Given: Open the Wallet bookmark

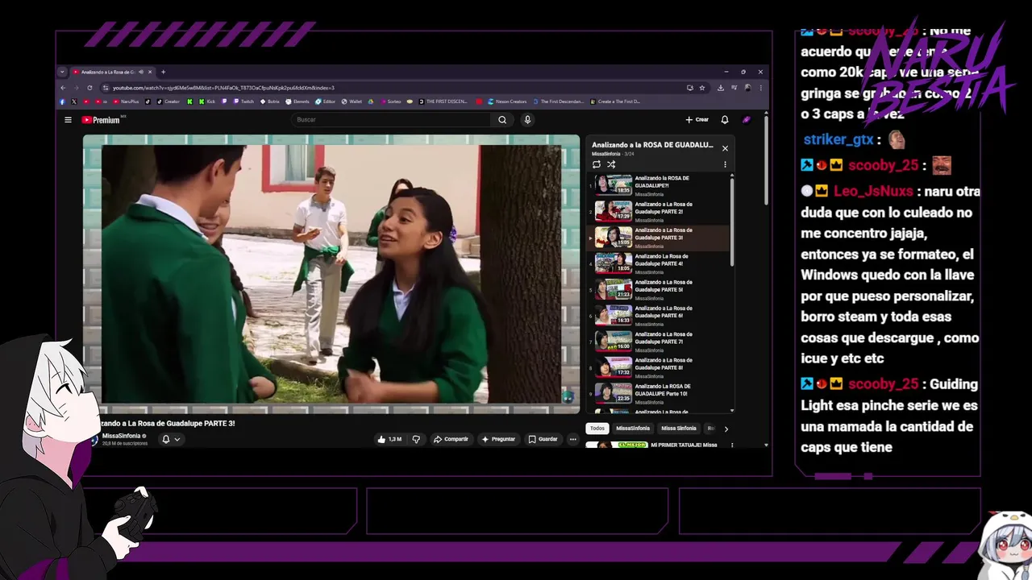Looking at the screenshot, I should [352, 101].
